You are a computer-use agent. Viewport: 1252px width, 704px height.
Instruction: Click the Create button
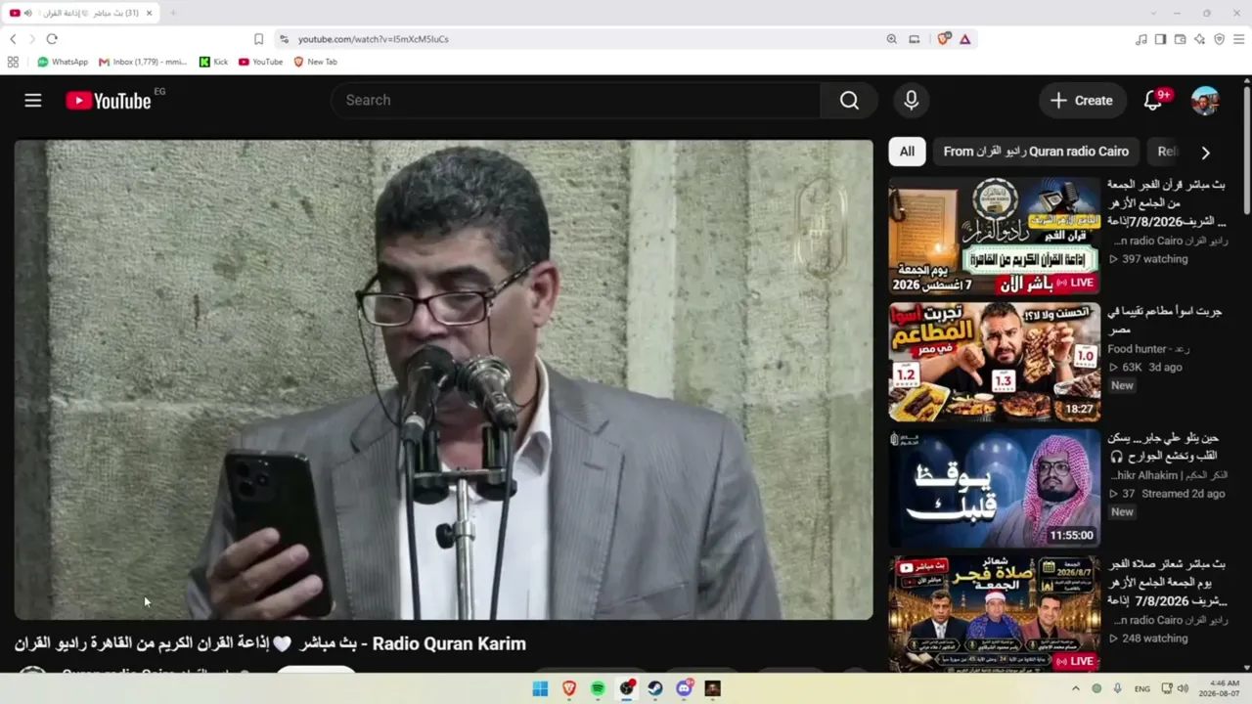click(1081, 101)
